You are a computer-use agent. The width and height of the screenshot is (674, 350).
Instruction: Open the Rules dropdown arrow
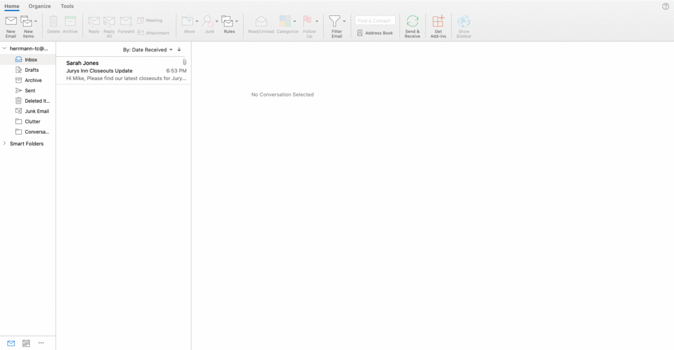[236, 21]
